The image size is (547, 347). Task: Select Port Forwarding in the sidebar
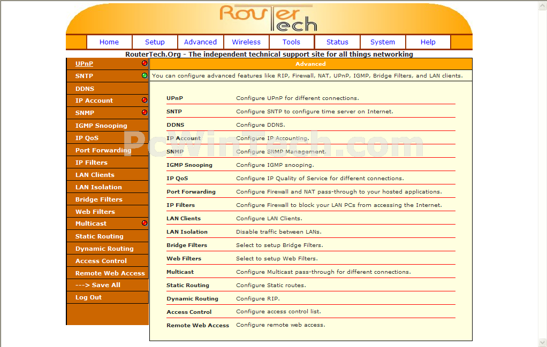tap(103, 150)
